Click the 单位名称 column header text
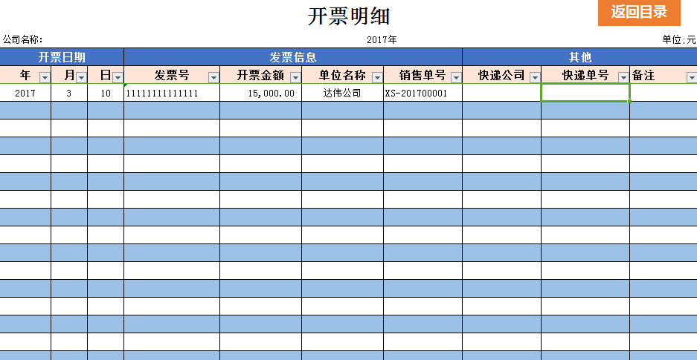 [342, 75]
